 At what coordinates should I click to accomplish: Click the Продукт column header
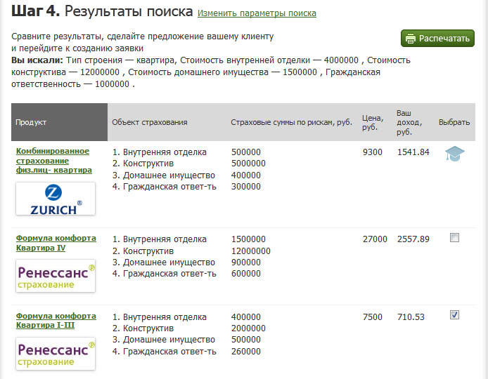pyautogui.click(x=31, y=122)
